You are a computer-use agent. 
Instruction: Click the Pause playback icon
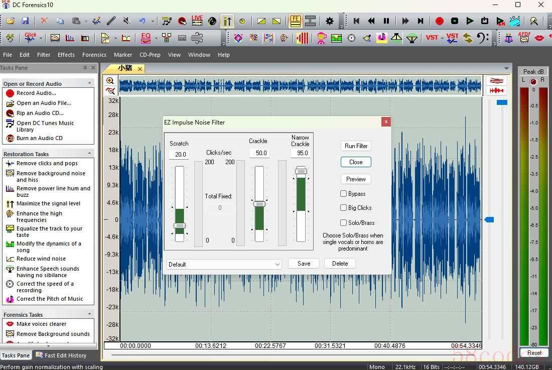click(x=386, y=21)
